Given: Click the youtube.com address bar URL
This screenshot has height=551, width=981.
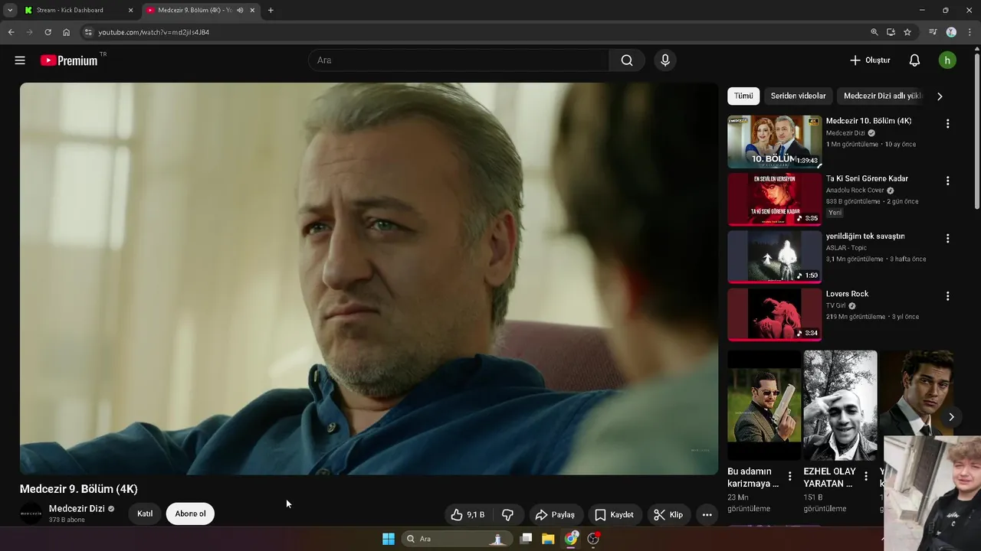Looking at the screenshot, I should 153,32.
